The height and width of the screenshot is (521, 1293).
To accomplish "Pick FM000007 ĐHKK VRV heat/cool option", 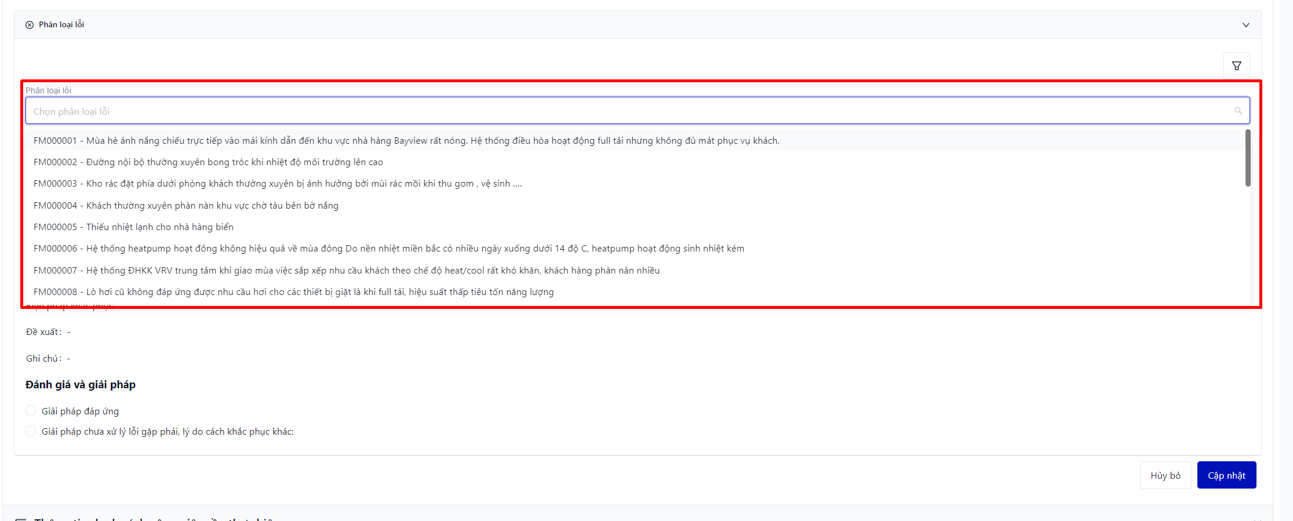I will tap(347, 271).
